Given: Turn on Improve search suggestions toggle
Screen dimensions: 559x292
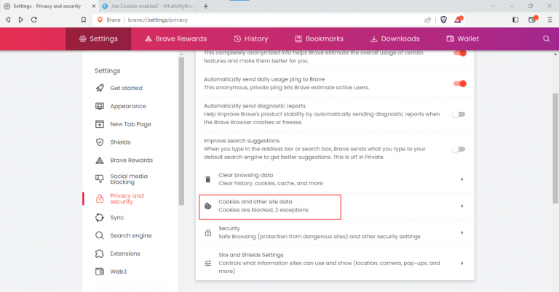Looking at the screenshot, I should click(459, 149).
